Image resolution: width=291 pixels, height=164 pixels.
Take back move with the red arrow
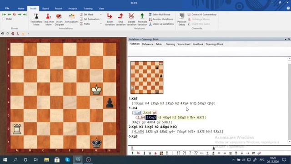click(14, 15)
